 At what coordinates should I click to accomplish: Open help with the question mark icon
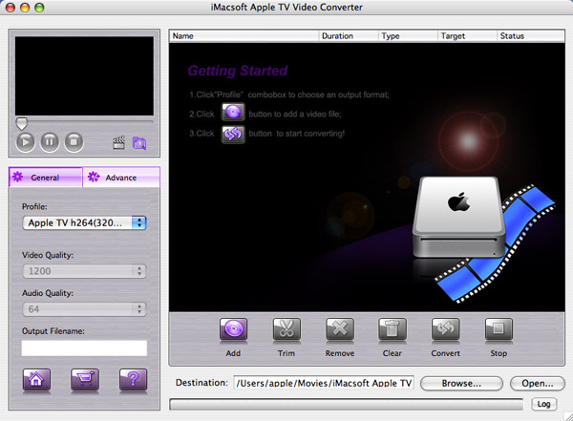tap(134, 380)
